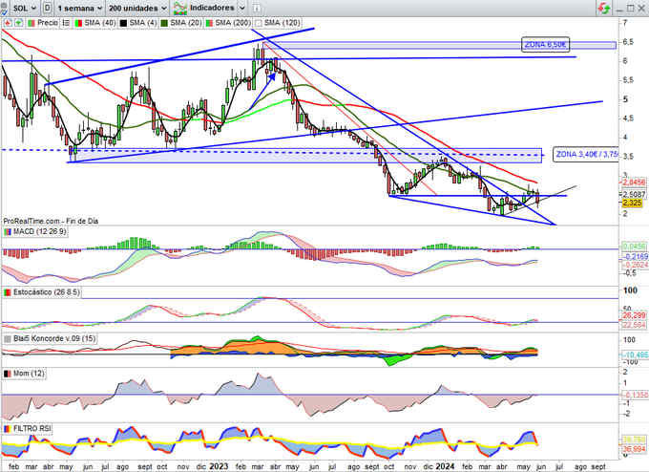Viewport: 649px width, 472px height.
Task: Select the SMA (20) legend label
Action: pos(186,23)
